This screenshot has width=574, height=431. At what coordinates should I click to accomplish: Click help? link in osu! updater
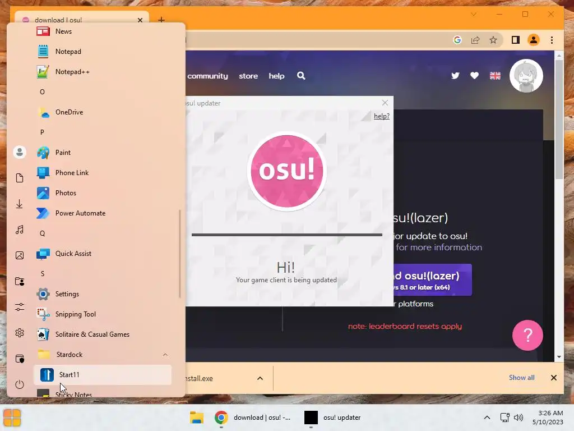tap(381, 116)
